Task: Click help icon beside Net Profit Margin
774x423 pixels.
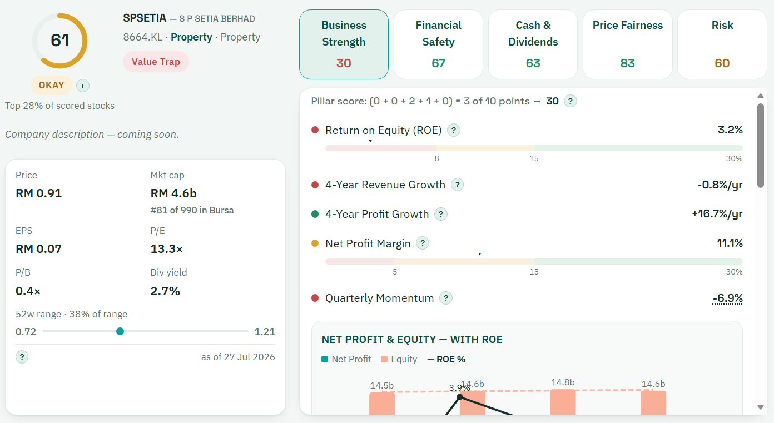Action: click(423, 243)
